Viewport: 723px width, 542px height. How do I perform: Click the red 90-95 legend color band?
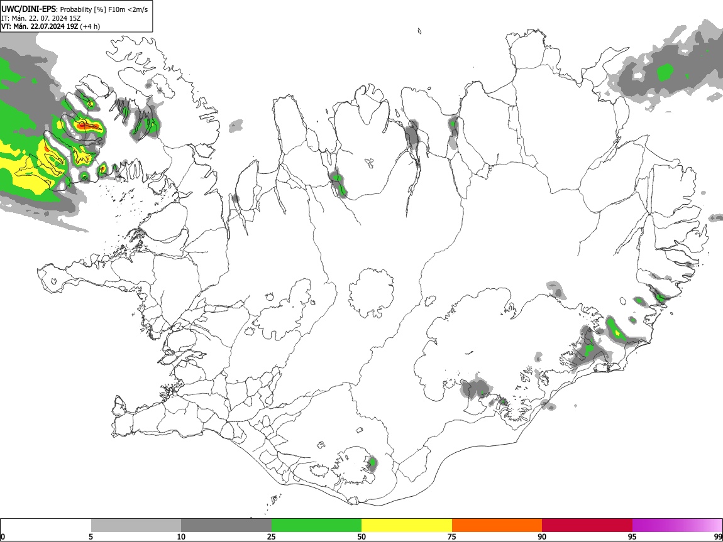(587, 525)
